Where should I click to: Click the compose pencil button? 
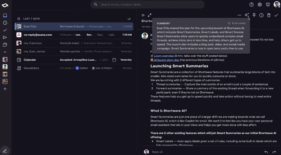[x=5, y=151]
